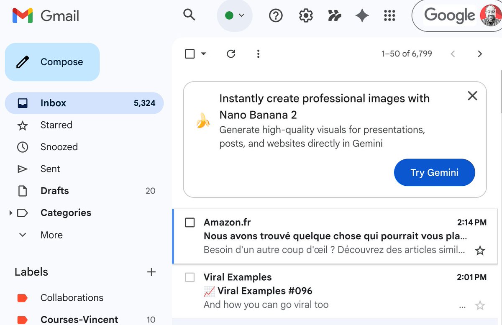Click the Compose button
The width and height of the screenshot is (502, 325).
tap(52, 62)
